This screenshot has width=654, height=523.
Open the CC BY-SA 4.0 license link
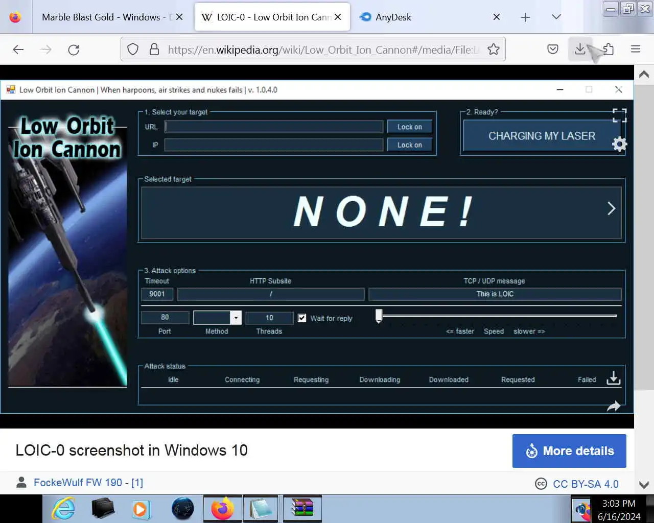(586, 484)
